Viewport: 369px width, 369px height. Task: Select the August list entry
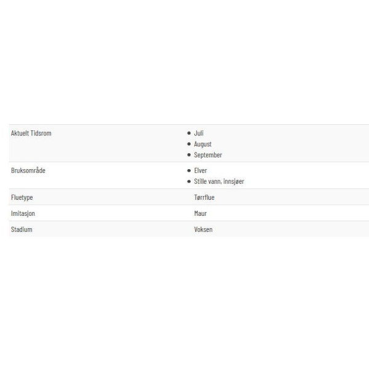[x=202, y=144]
